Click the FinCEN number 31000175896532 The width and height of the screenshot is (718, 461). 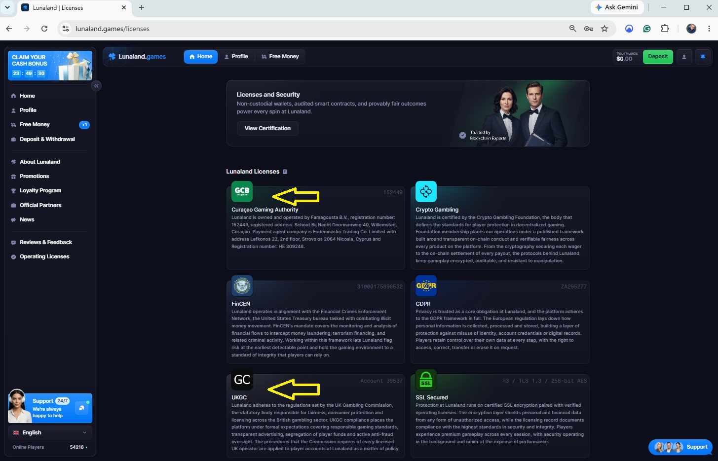pyautogui.click(x=380, y=286)
